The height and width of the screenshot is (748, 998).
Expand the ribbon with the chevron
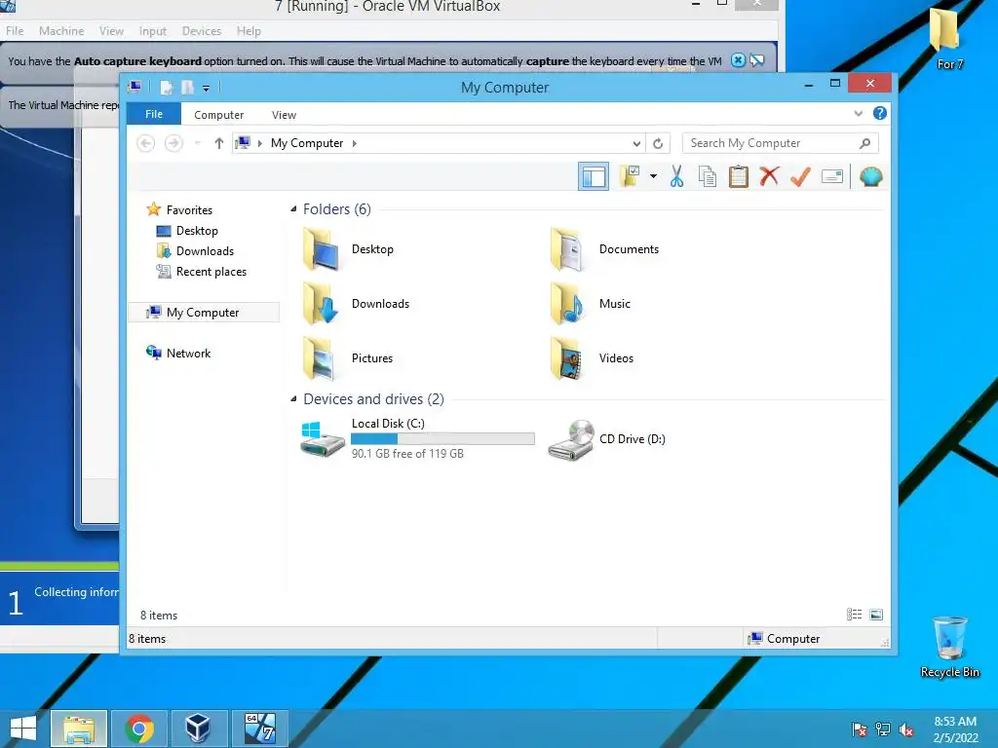click(x=858, y=113)
